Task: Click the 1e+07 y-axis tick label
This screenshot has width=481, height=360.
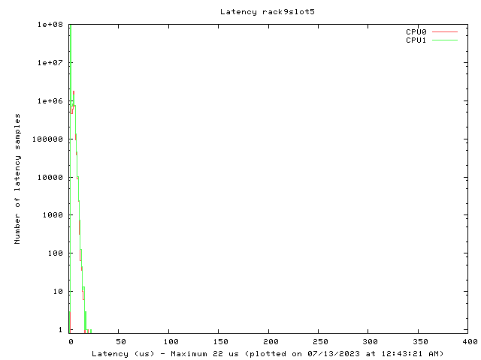Action: point(50,63)
